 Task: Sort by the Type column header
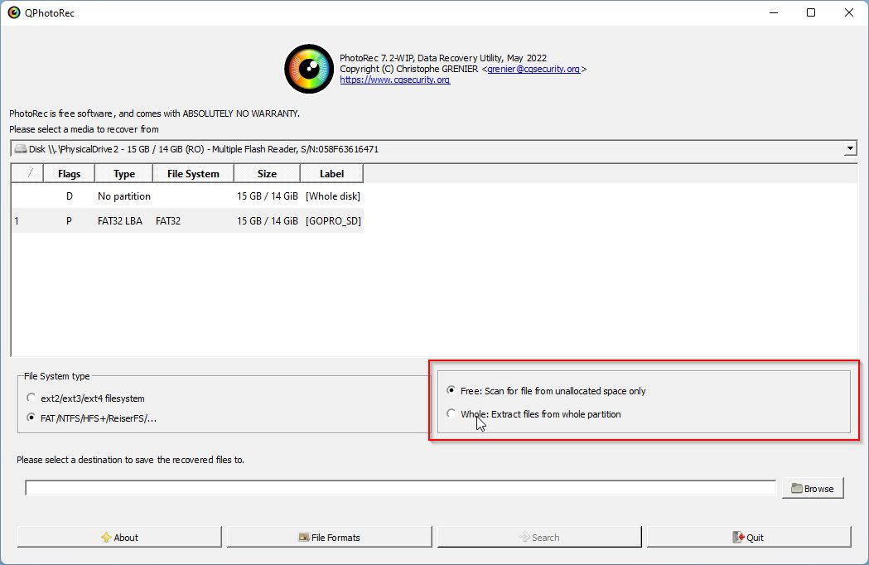[123, 173]
